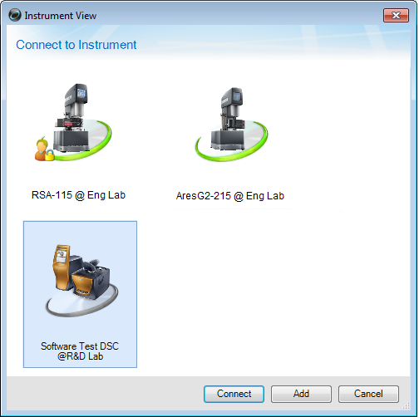This screenshot has width=419, height=417.
Task: Connect to the selected instrument
Action: coord(234,394)
